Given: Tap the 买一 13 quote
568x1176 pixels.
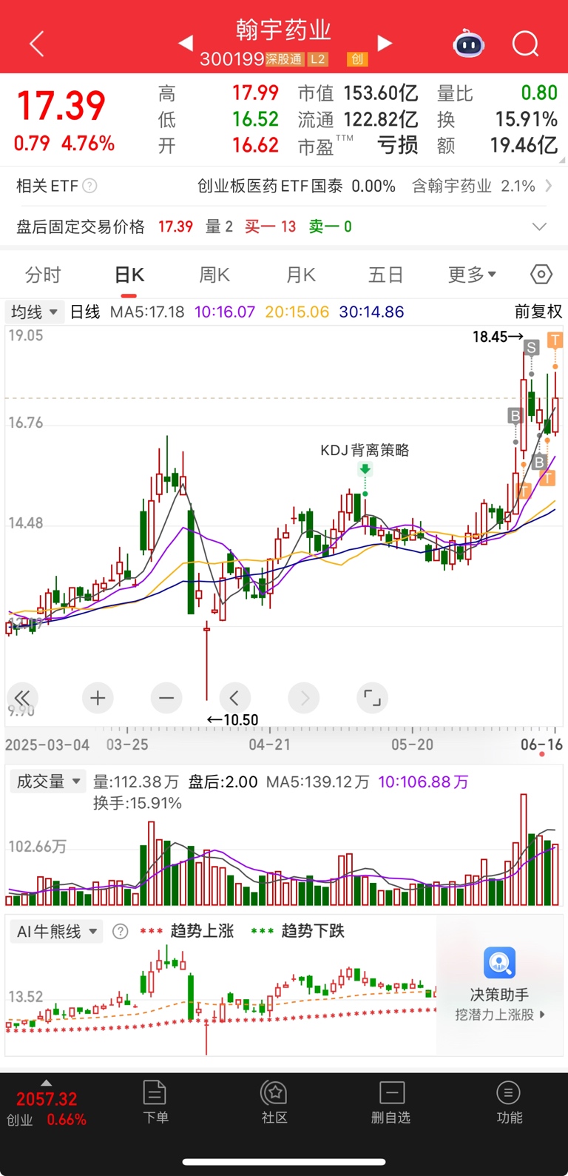Looking at the screenshot, I should (270, 226).
